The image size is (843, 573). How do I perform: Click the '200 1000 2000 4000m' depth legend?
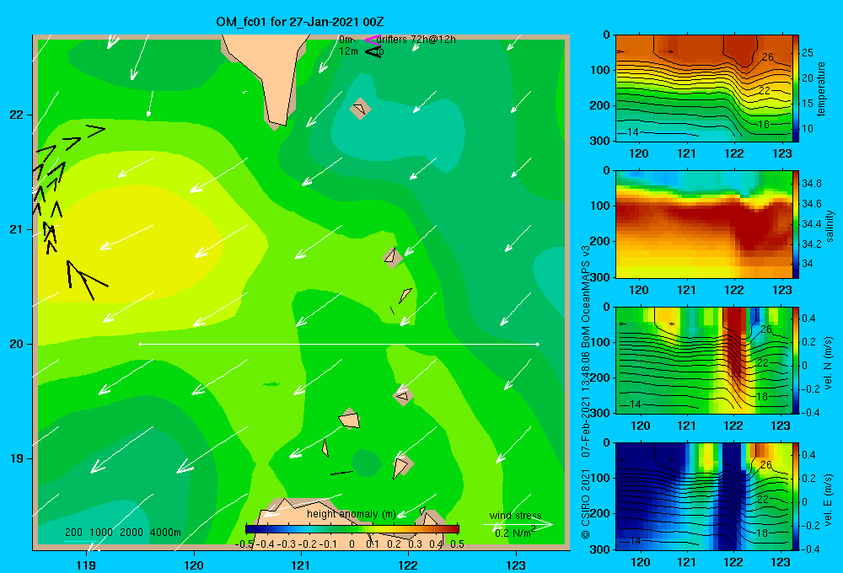pos(122,533)
